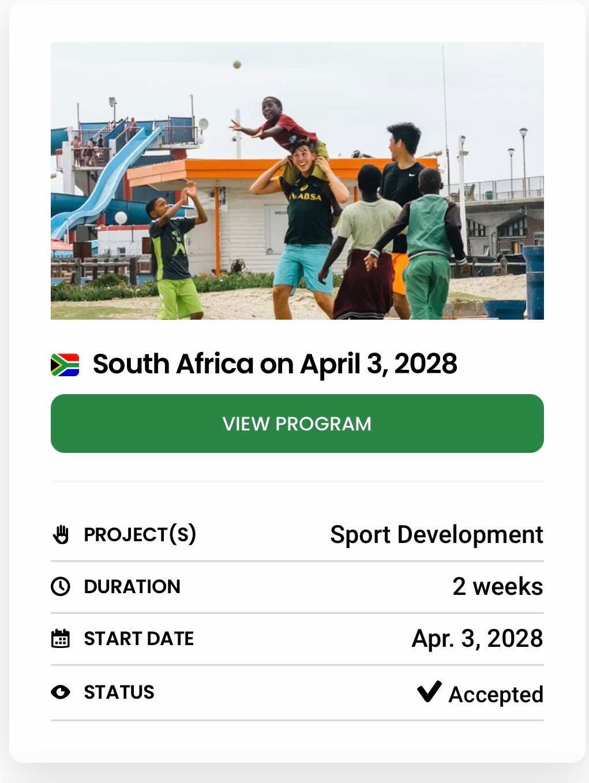Click the STATUS label

pyautogui.click(x=119, y=692)
